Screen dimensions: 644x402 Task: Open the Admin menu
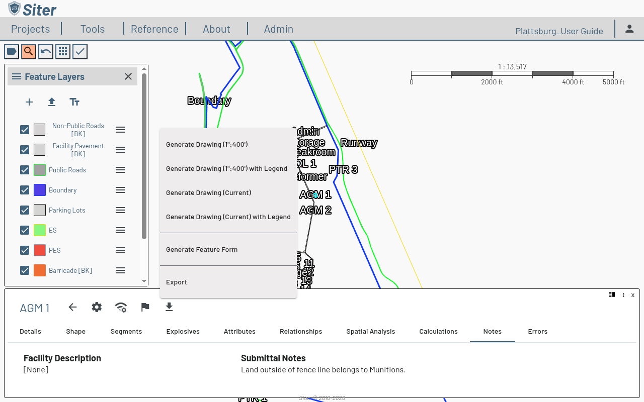pos(279,29)
